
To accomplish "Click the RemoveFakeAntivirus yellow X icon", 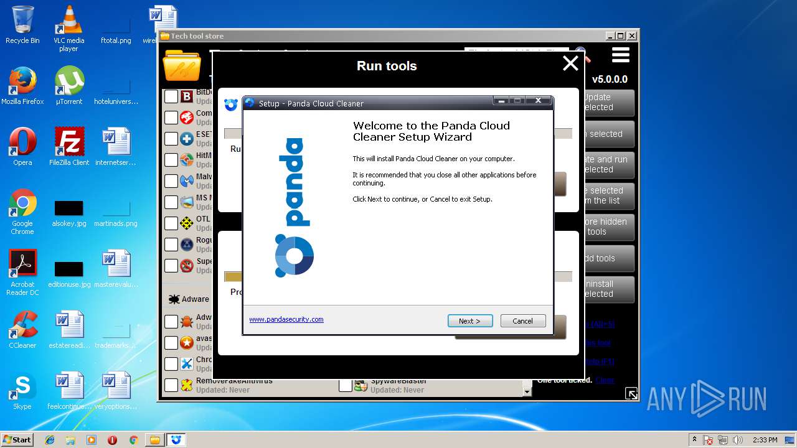I will 187,385.
